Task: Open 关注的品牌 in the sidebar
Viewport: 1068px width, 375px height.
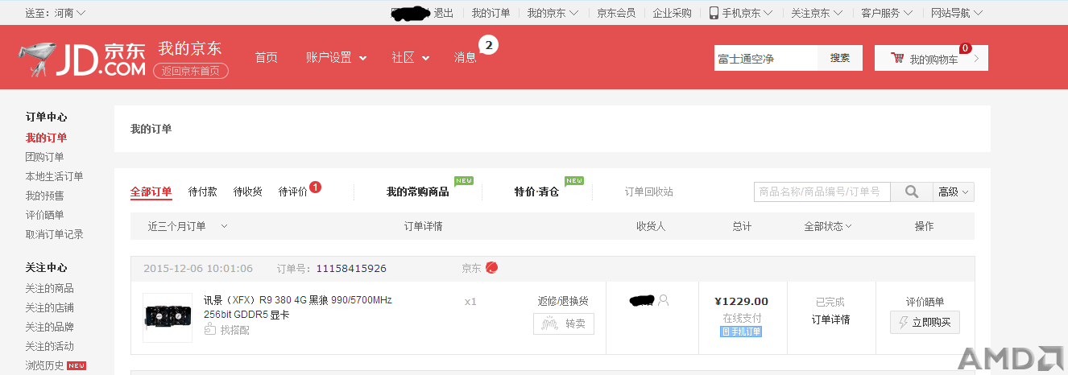Action: click(x=49, y=327)
